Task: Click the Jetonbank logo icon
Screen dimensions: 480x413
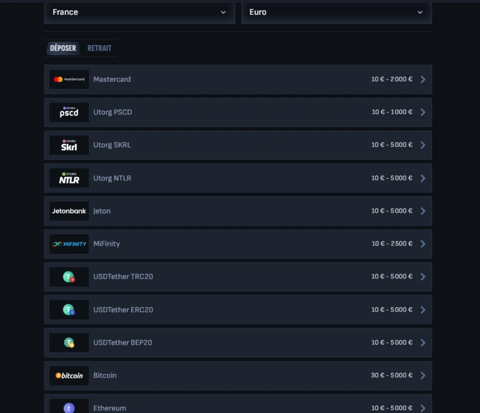Action: pos(68,211)
